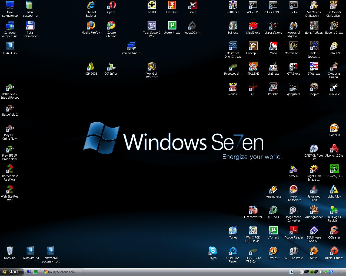The height and width of the screenshot is (276, 346).
Task: Select the settlers3 game icon
Action: [x=233, y=5]
